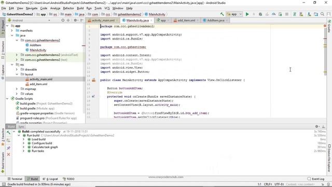This screenshot has height=187, width=332.
Task: Expand the Run tasks step
Action: pos(23,151)
